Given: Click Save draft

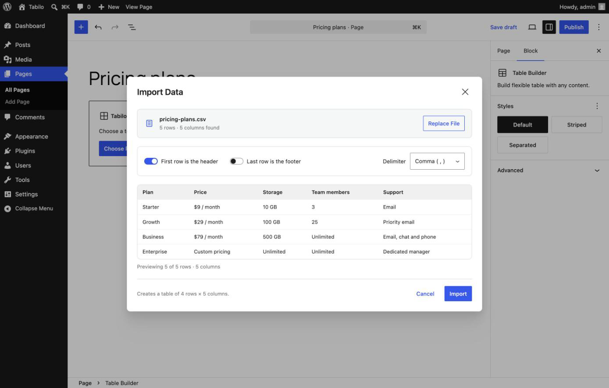Looking at the screenshot, I should (x=503, y=27).
